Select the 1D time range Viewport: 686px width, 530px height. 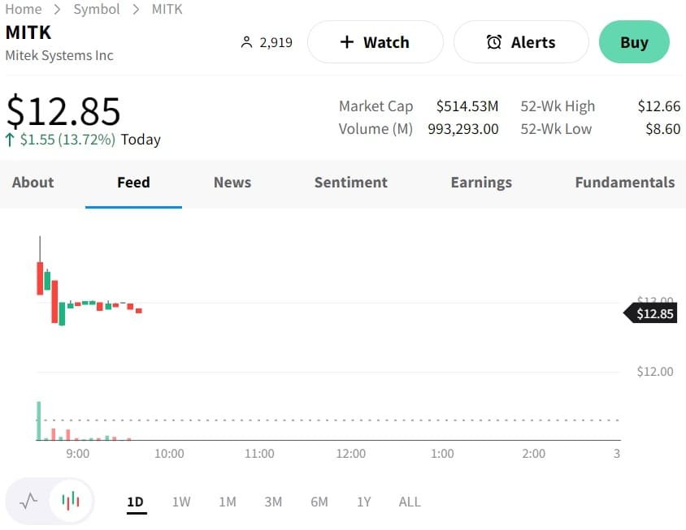pyautogui.click(x=135, y=502)
